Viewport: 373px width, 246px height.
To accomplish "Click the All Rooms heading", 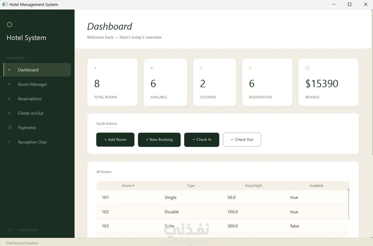I will click(x=104, y=172).
